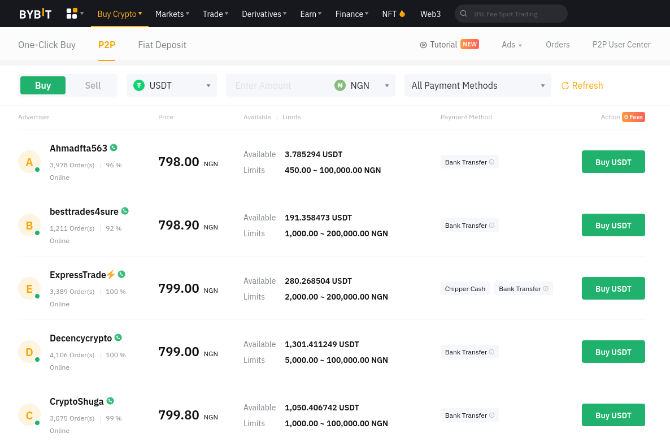Click the 799.80 price value

click(179, 415)
